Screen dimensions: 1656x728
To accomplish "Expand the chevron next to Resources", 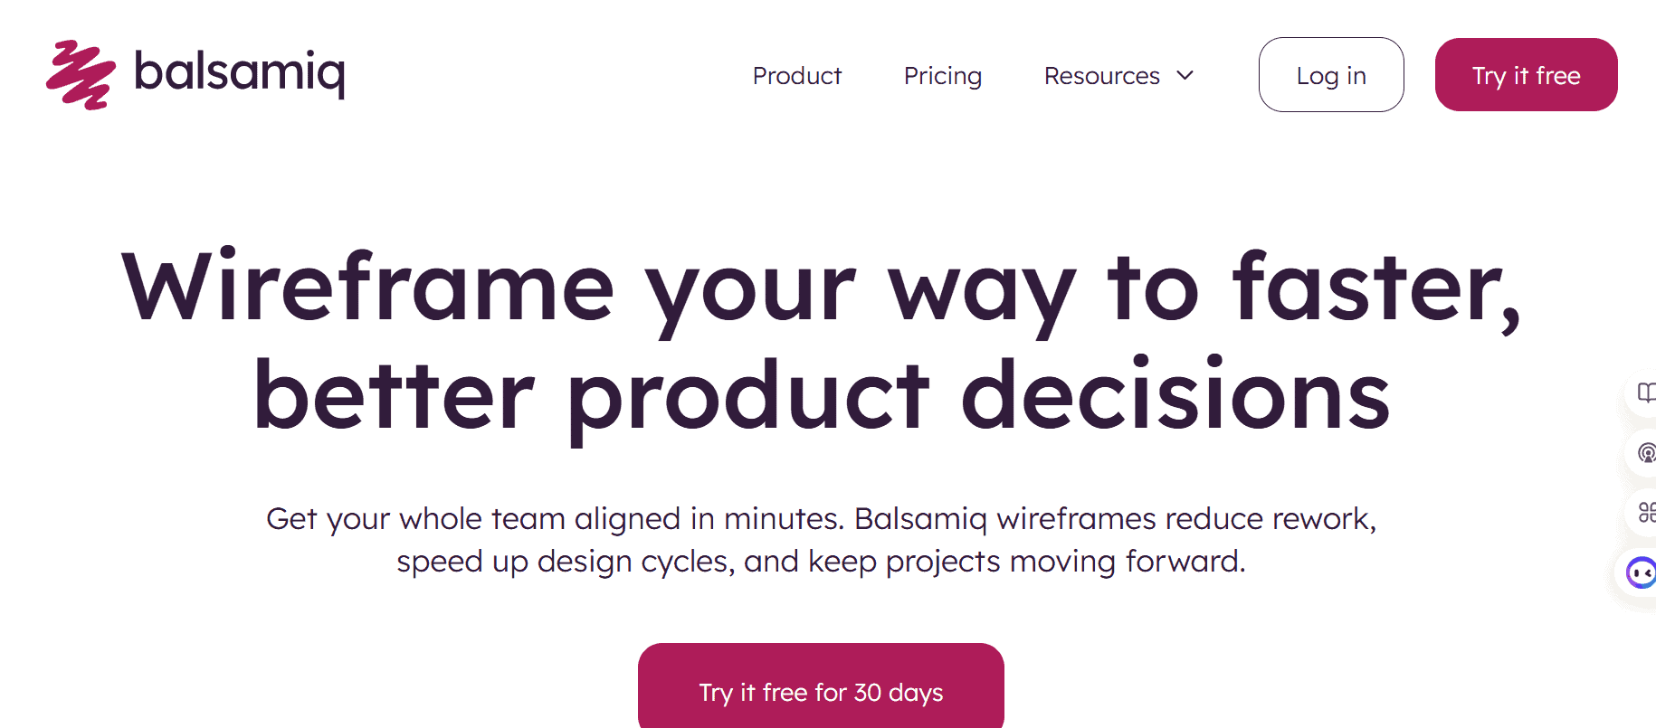I will tap(1185, 75).
